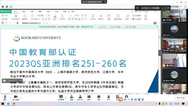Raise hand using the hand icon
The width and height of the screenshot is (188, 106).
click(109, 97)
